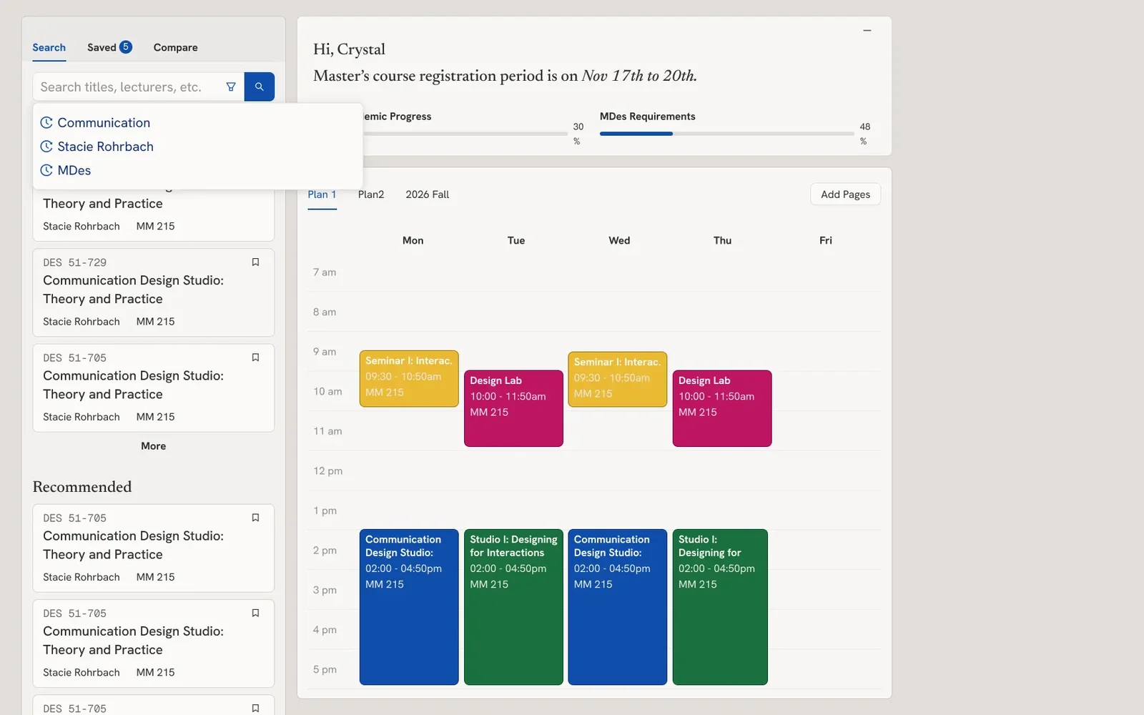Open the Saved tab
Screen dimensions: 1144x715
109,47
